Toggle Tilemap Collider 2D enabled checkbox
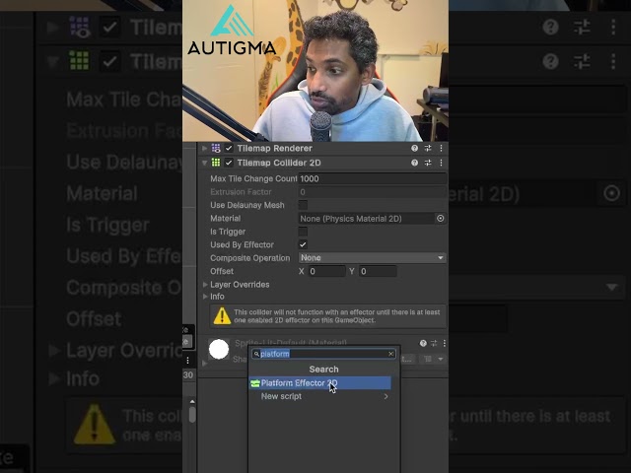Image resolution: width=631 pixels, height=473 pixels. pyautogui.click(x=229, y=163)
